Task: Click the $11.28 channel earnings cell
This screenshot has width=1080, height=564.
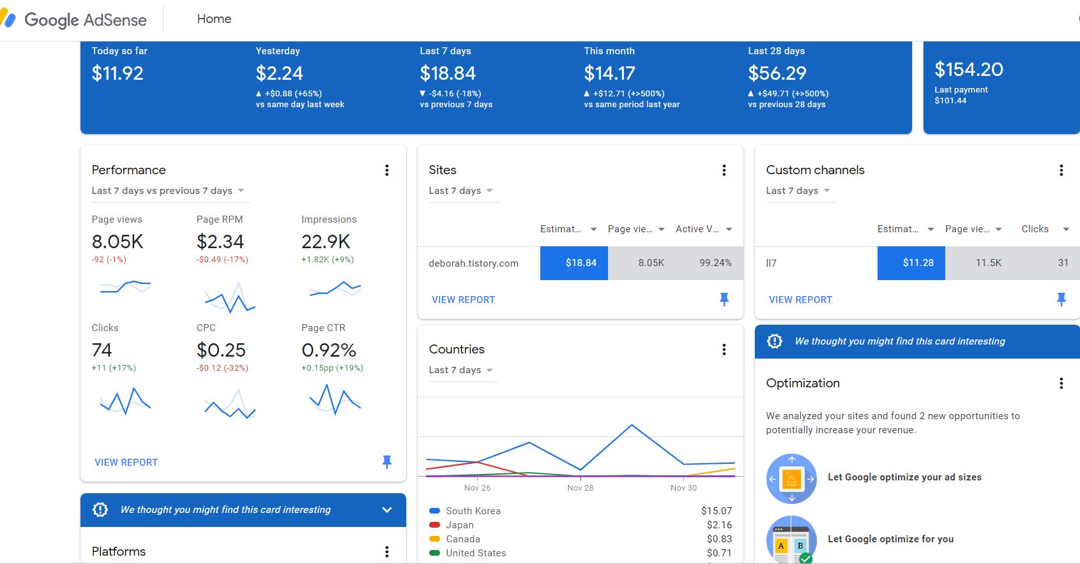Action: [911, 263]
